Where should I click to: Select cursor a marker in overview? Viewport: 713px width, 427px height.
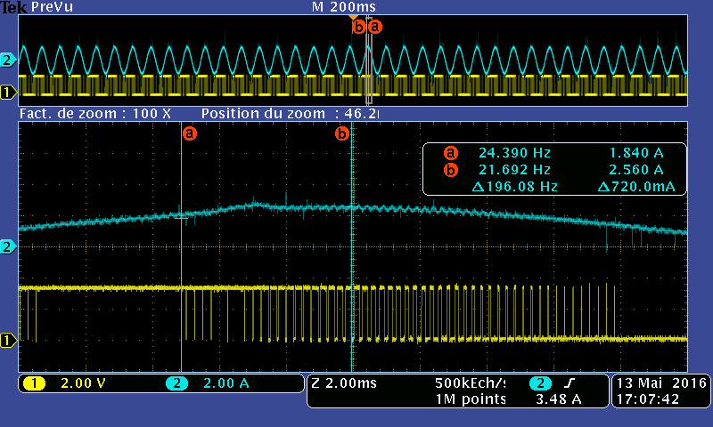[374, 27]
